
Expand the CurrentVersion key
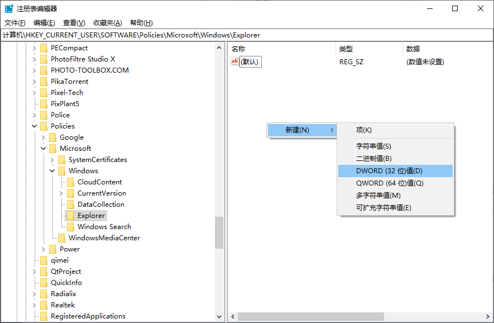(x=61, y=193)
